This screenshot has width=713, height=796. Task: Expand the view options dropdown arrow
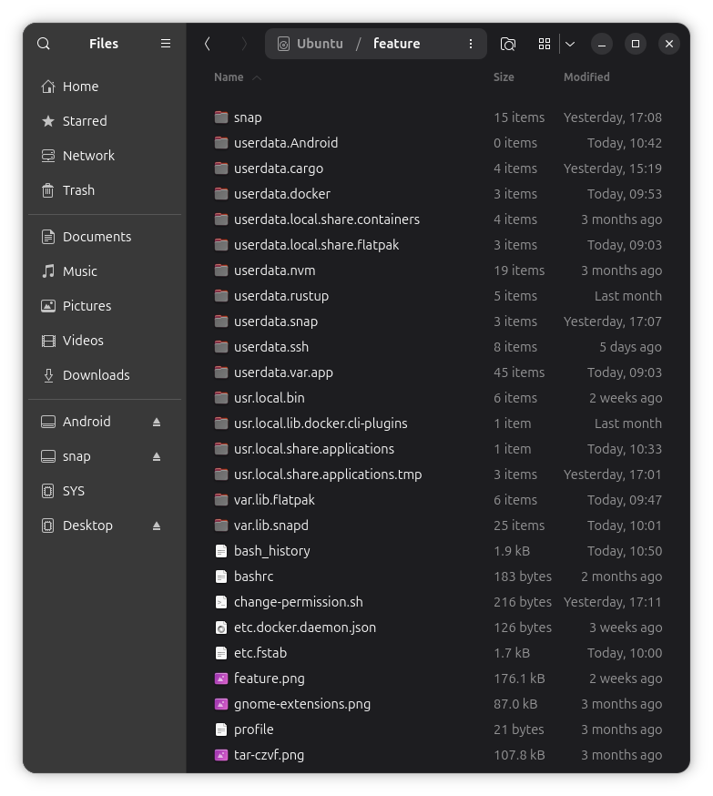(x=570, y=44)
